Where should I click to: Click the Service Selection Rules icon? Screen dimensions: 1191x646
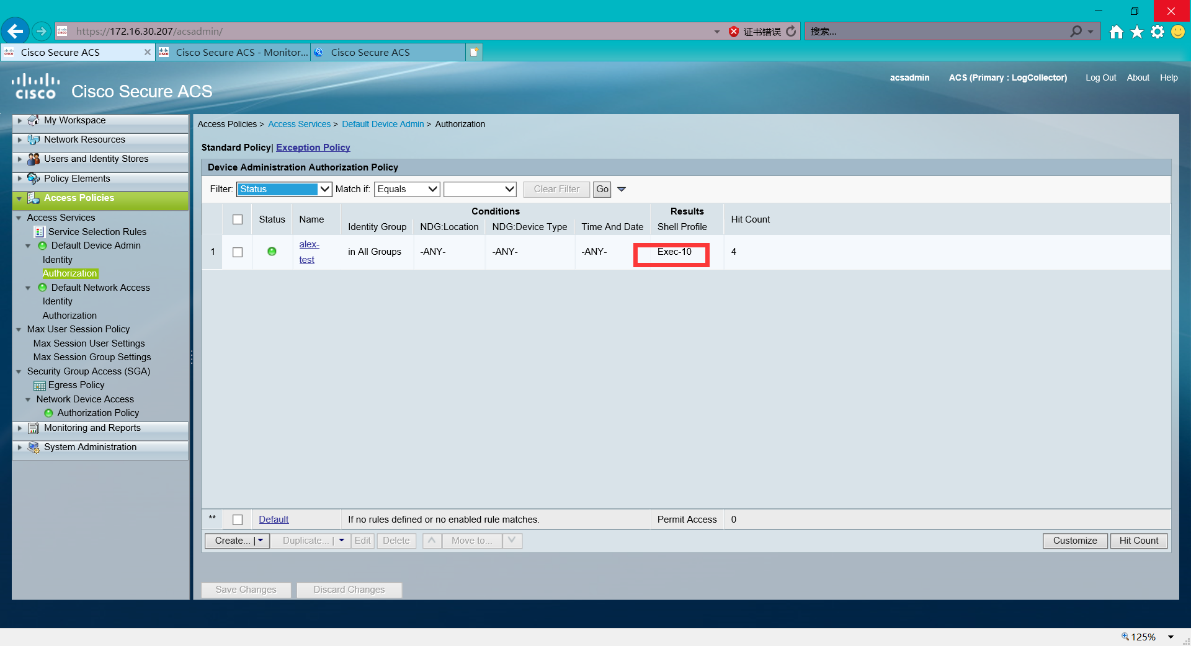[x=40, y=232]
